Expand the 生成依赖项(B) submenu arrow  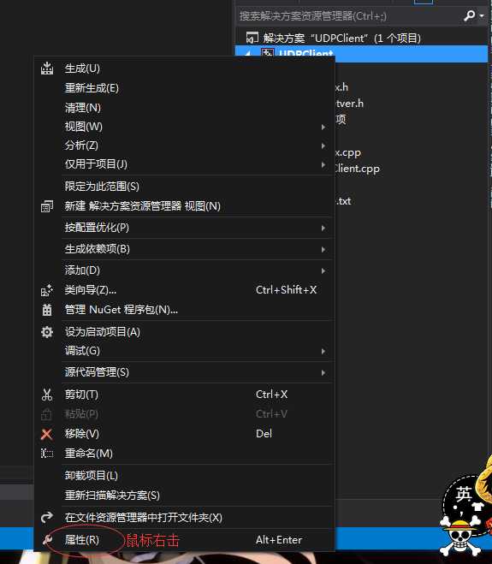tap(323, 249)
